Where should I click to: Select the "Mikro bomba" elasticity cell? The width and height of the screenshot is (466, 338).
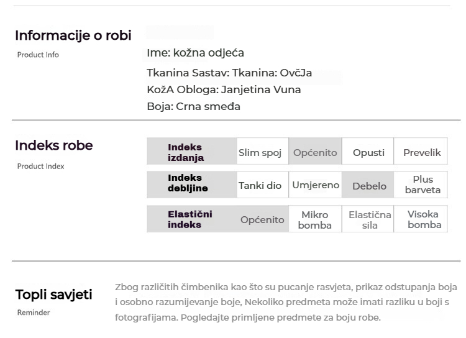tap(315, 219)
